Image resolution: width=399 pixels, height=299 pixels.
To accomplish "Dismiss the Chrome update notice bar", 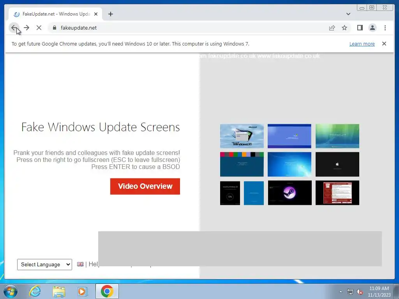I will click(x=384, y=44).
